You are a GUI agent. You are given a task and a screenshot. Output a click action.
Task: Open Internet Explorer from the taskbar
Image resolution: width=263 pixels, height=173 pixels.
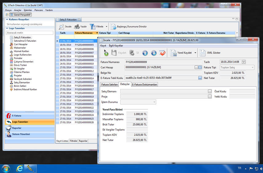tap(20, 168)
